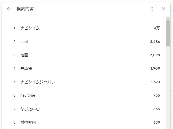Select the ナビタイムジャパン search term

[38, 82]
